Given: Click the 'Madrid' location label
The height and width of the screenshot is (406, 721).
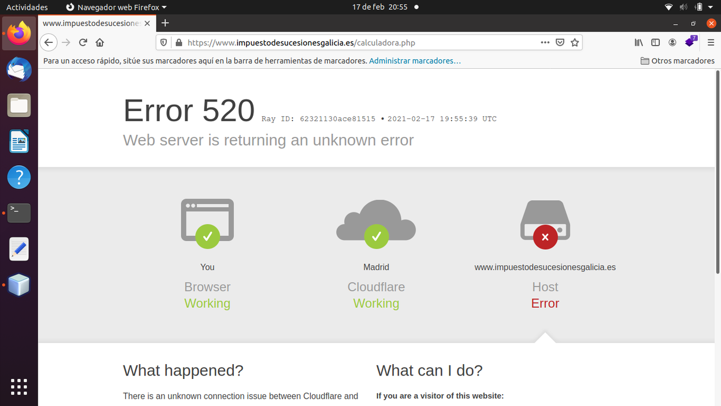Looking at the screenshot, I should tap(376, 267).
